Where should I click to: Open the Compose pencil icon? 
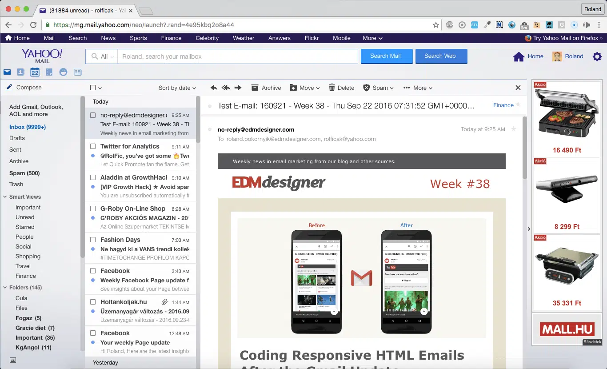[x=8, y=88]
